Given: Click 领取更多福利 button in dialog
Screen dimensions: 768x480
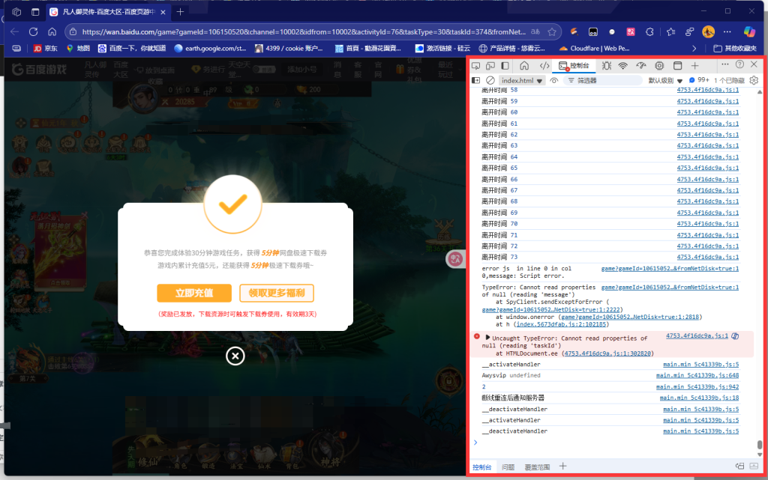Looking at the screenshot, I should point(276,293).
